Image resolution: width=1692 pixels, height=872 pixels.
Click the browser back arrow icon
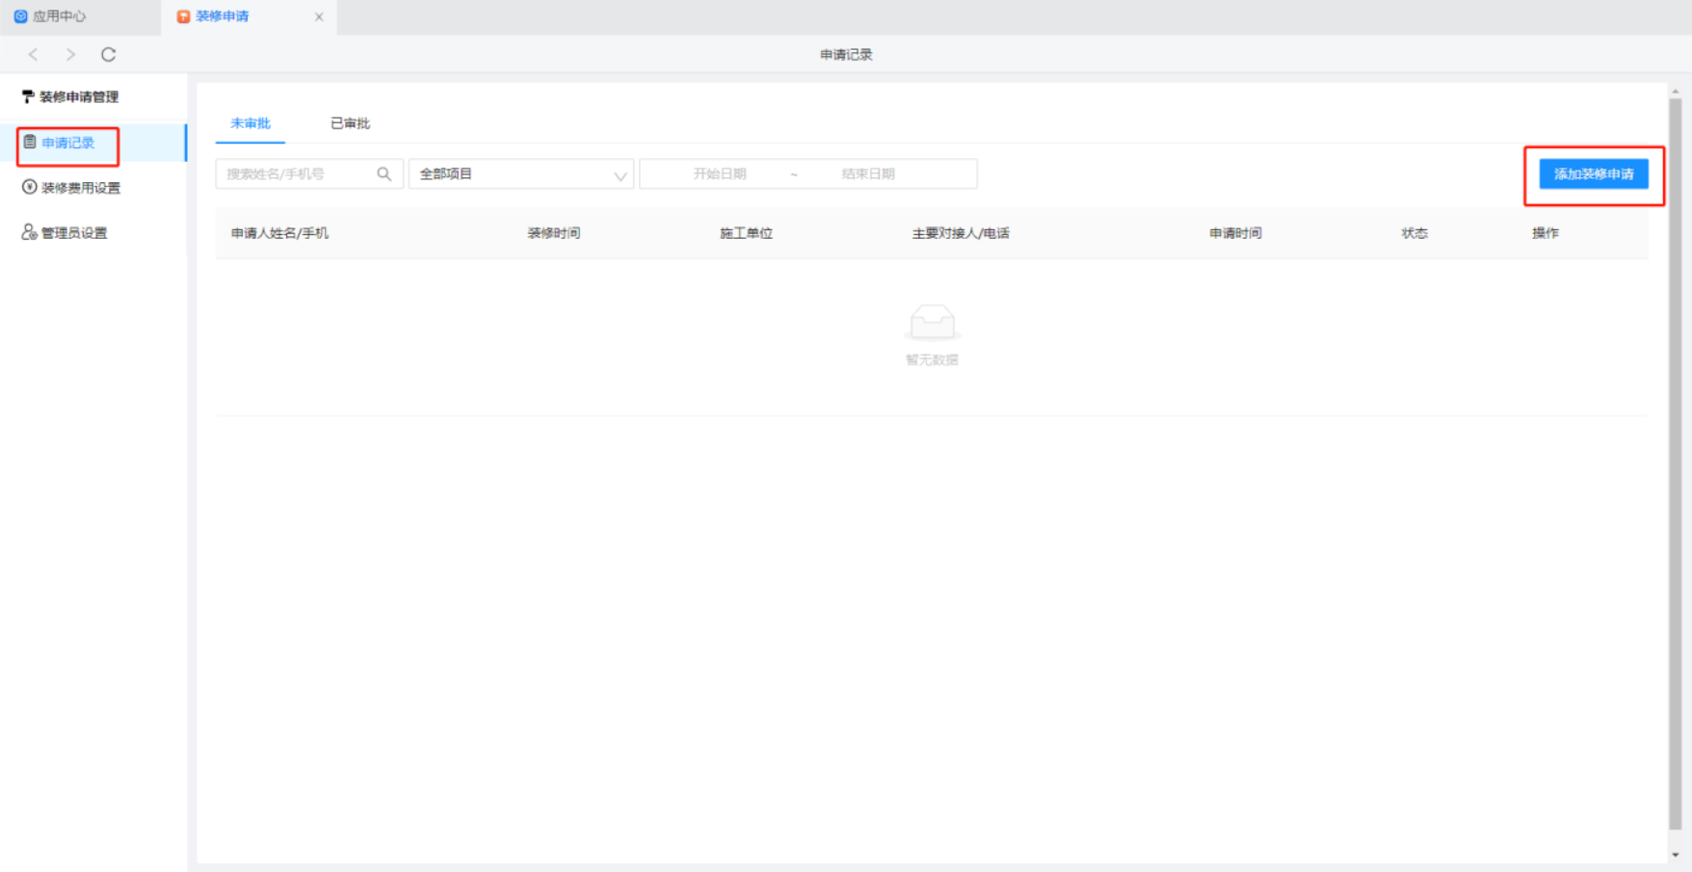pyautogui.click(x=34, y=55)
